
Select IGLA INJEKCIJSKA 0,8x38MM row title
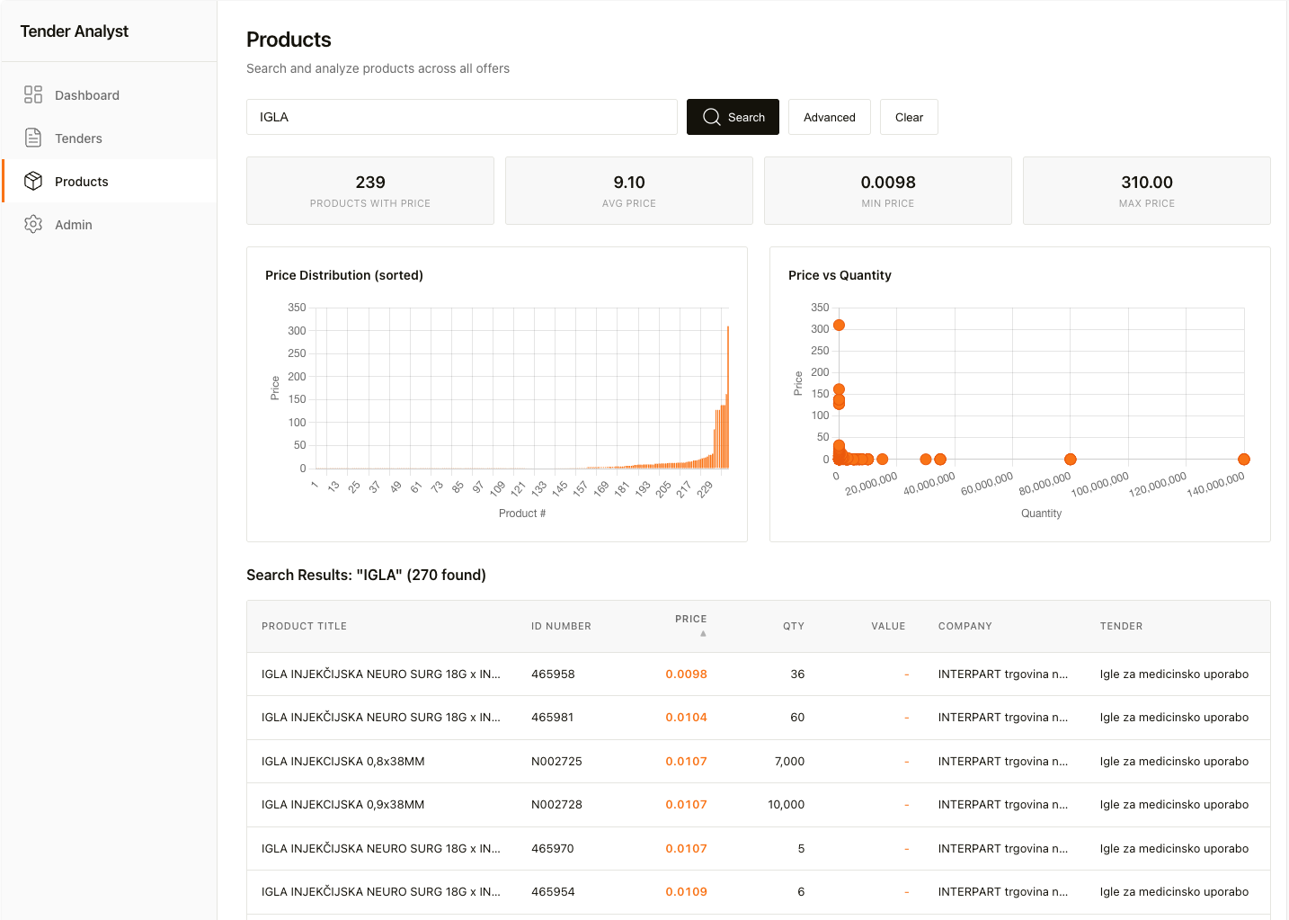(x=342, y=761)
